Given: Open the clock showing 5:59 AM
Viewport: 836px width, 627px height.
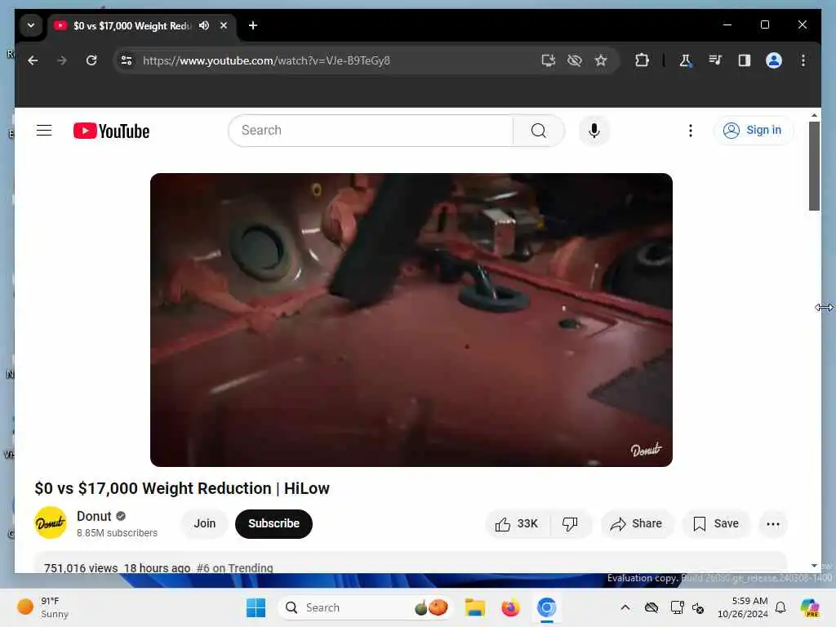Looking at the screenshot, I should [743, 607].
